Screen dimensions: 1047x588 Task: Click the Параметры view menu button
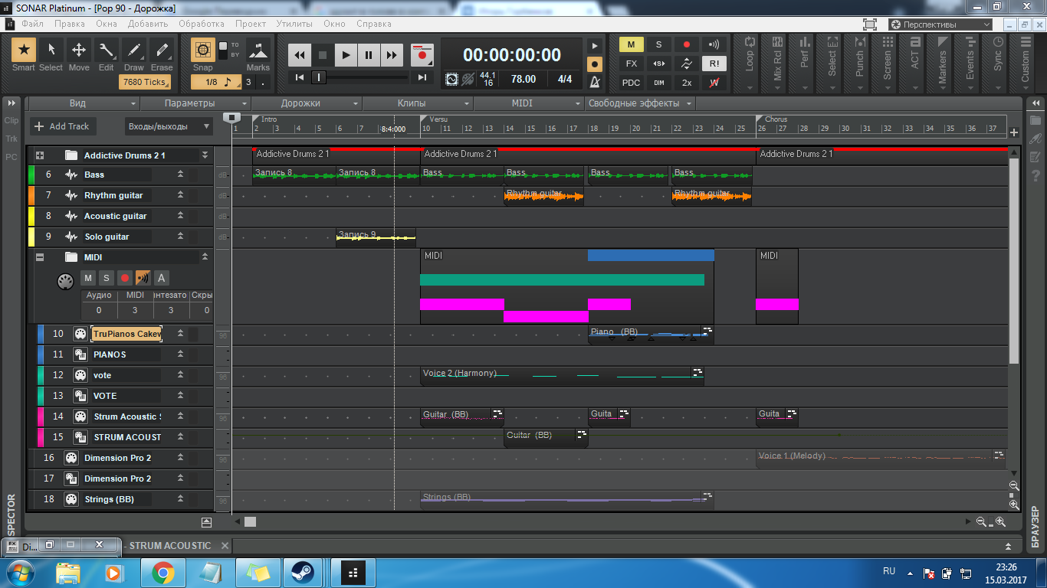pos(196,103)
